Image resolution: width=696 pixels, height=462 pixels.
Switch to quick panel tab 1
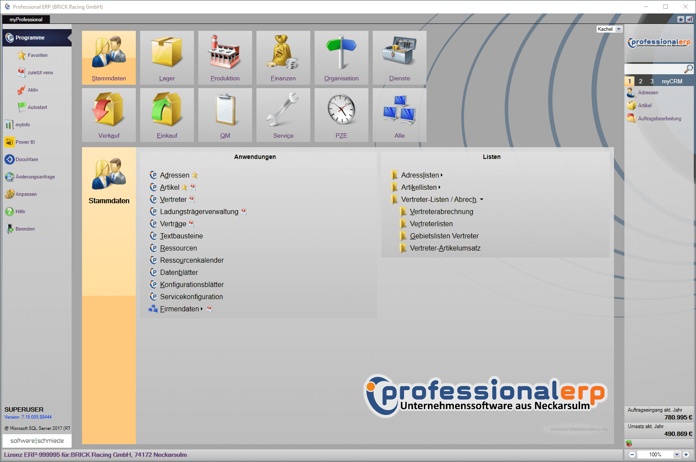click(630, 81)
